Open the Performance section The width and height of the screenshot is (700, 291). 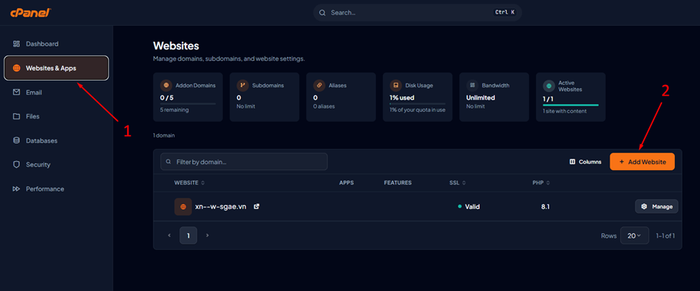click(56, 188)
